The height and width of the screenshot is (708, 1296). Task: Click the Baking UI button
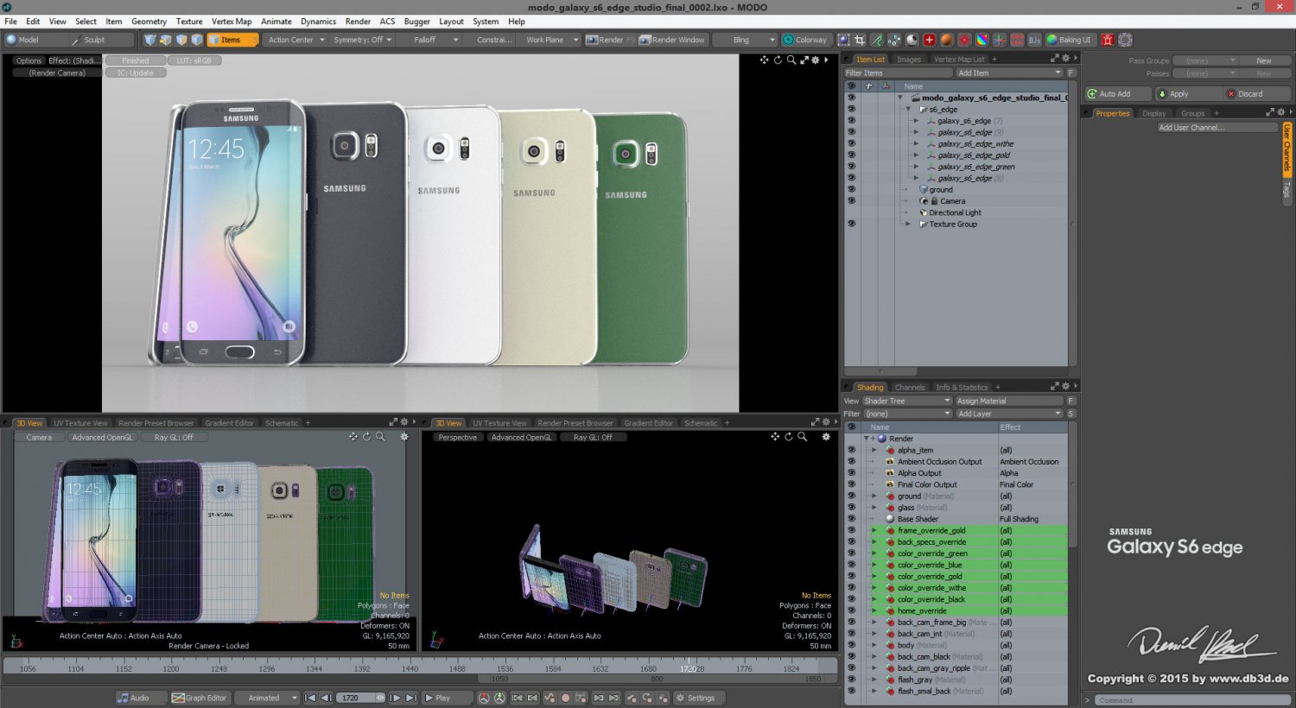1069,40
